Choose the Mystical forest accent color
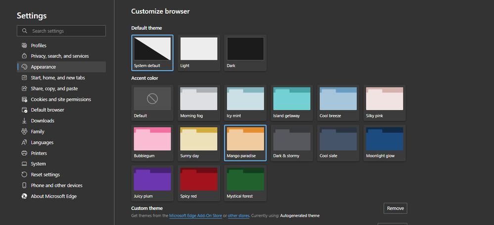 tap(245, 183)
